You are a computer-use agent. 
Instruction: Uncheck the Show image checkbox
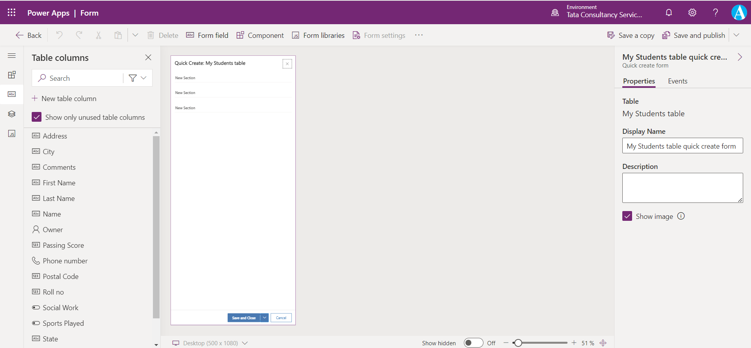click(x=627, y=216)
